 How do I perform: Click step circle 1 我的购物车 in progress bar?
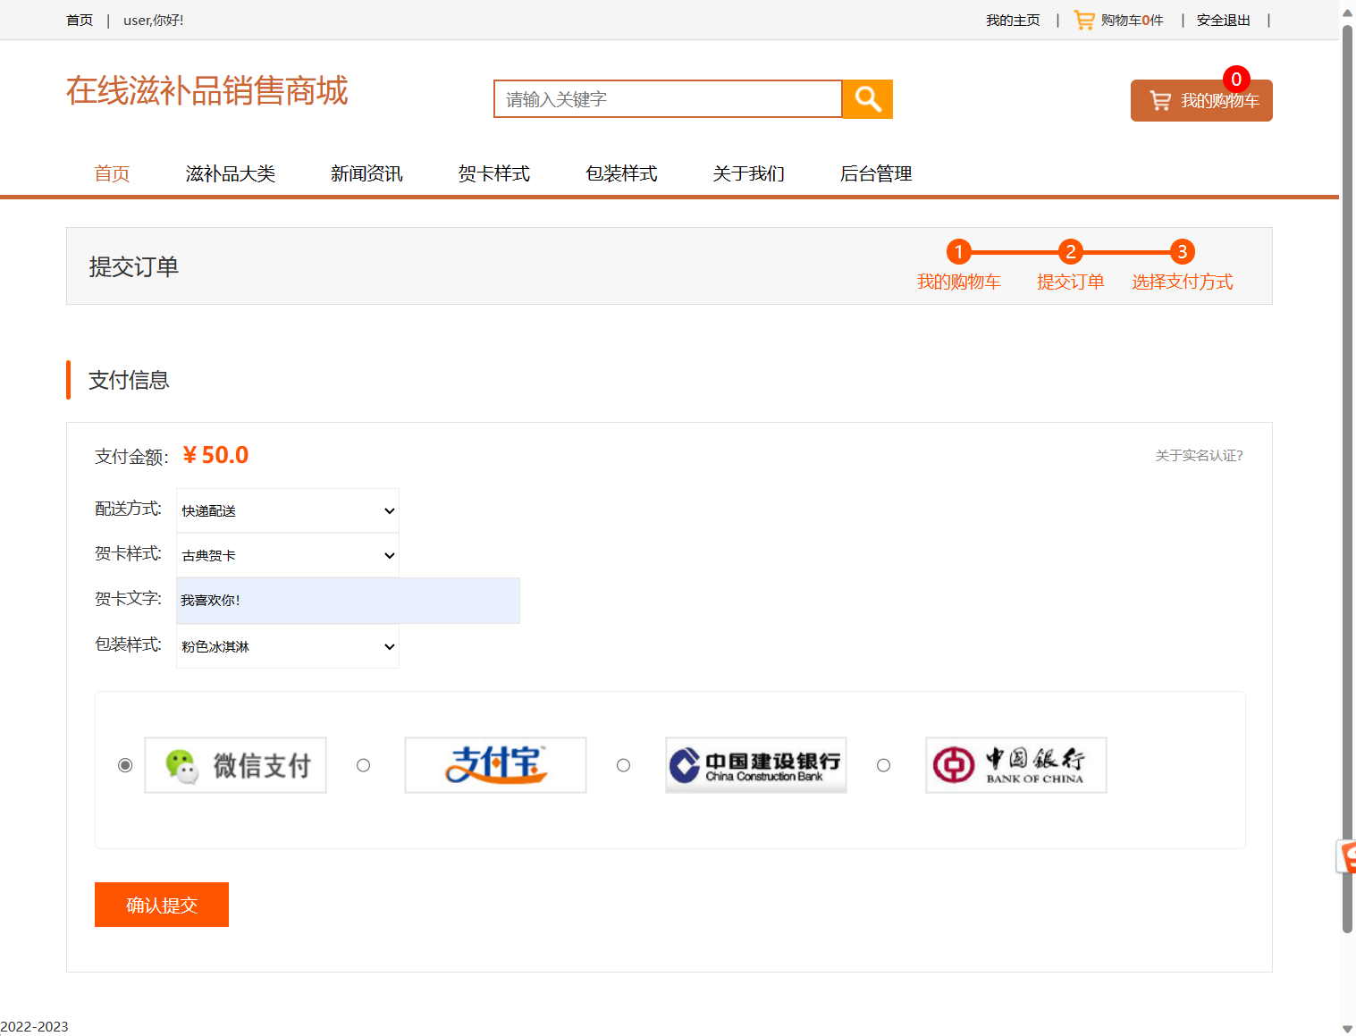[x=958, y=252]
